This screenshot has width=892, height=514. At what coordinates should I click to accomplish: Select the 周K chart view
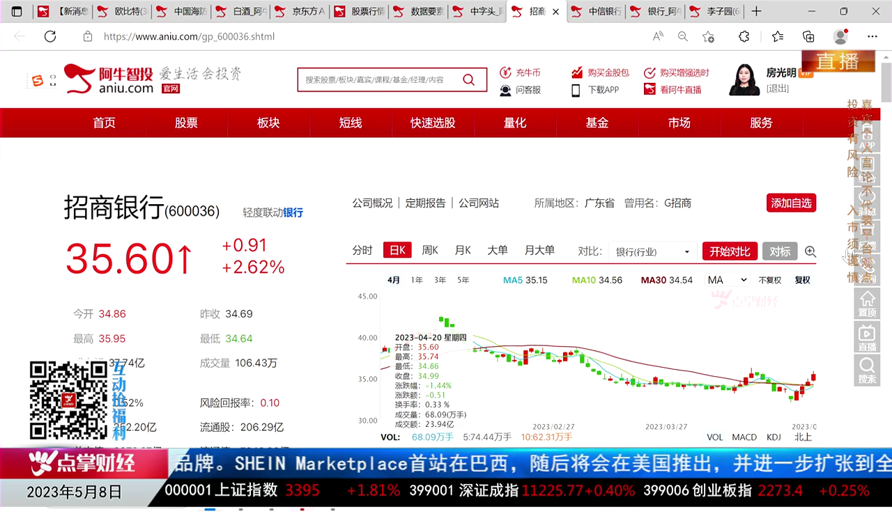click(430, 251)
